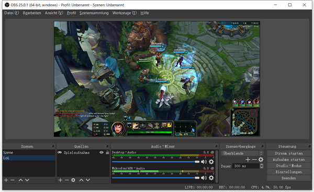Select the Szene scene
The height and width of the screenshot is (192, 314).
(29, 152)
